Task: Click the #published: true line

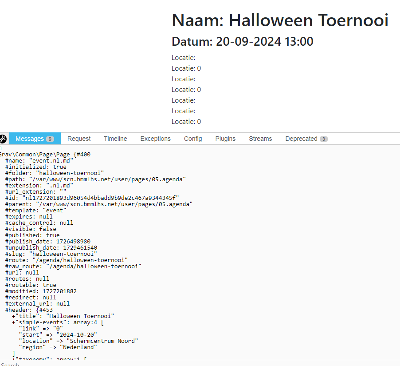Action: pos(32,235)
